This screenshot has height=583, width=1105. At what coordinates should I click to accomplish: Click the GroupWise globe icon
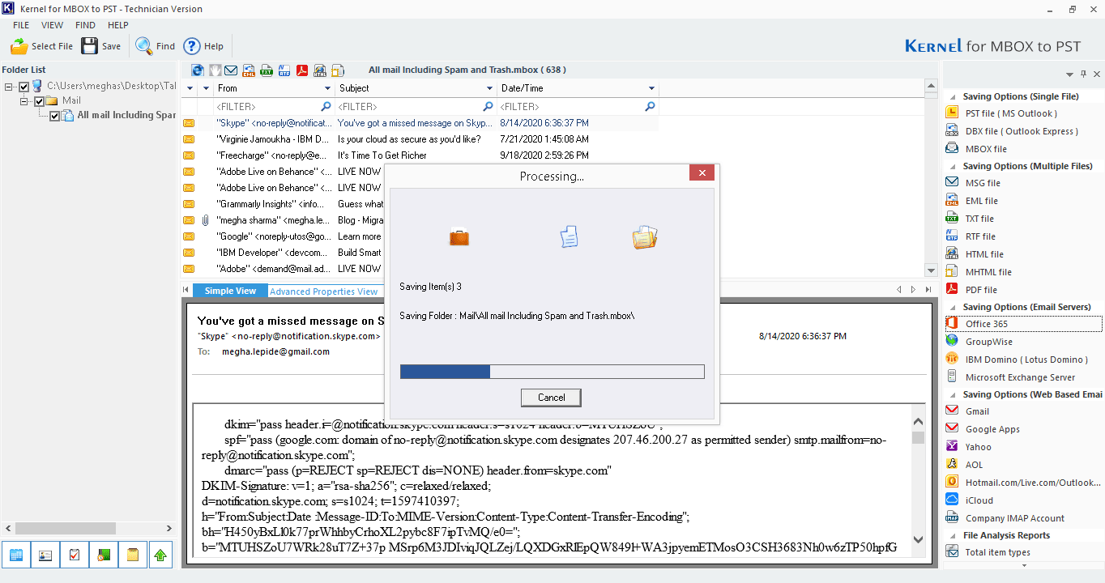[x=953, y=342]
